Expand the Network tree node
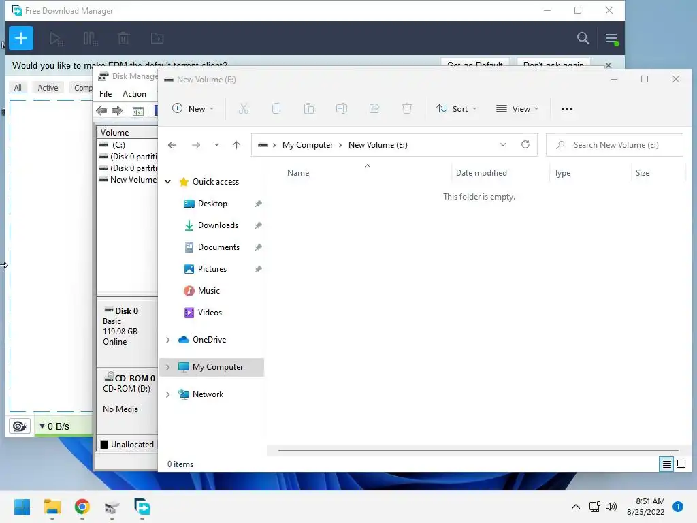 (168, 394)
